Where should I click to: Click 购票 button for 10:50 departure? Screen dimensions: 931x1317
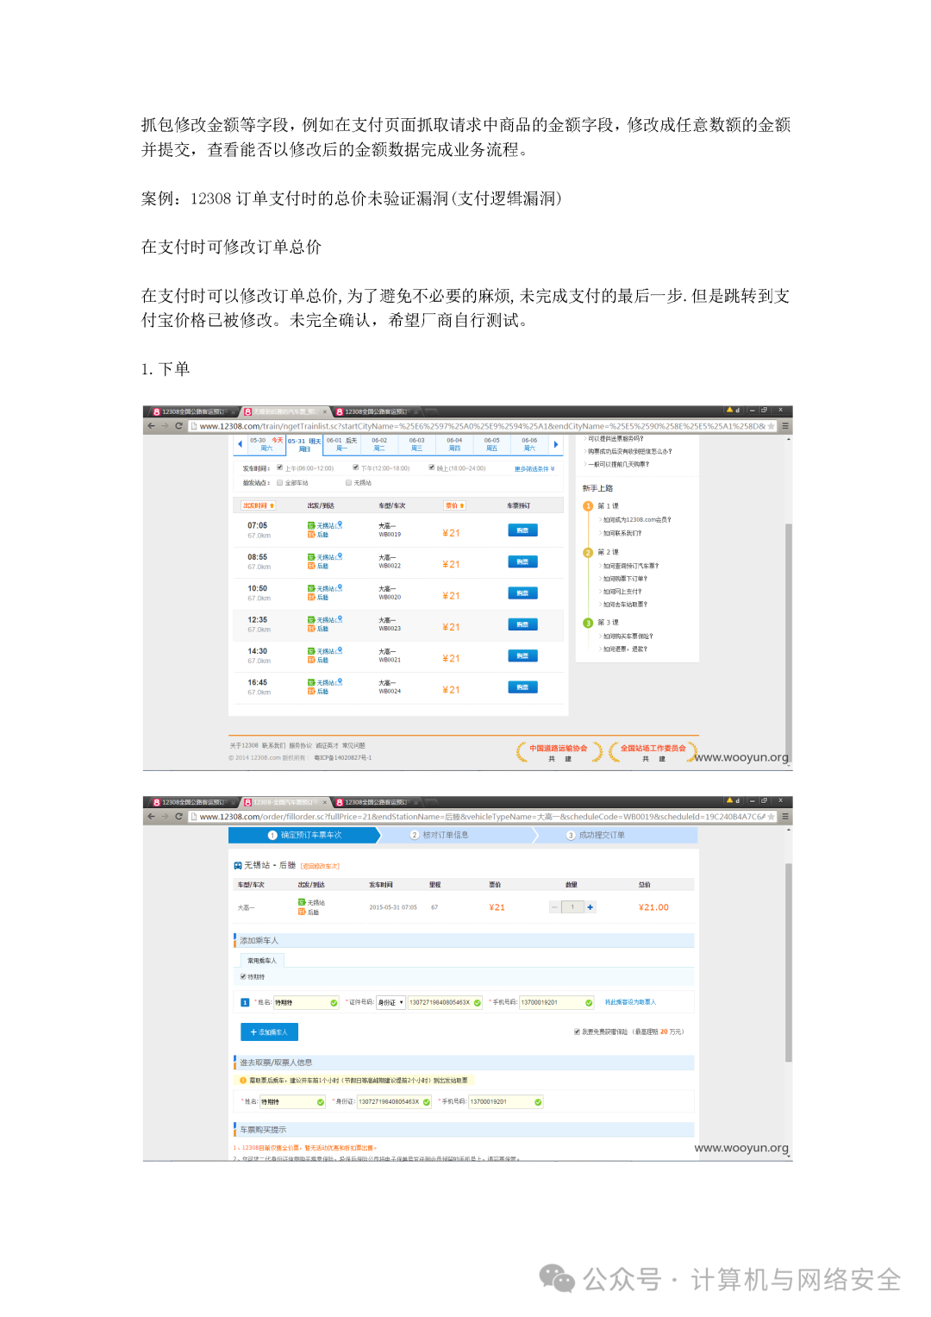522,593
